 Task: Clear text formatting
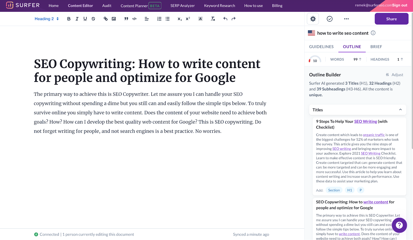coord(213,19)
